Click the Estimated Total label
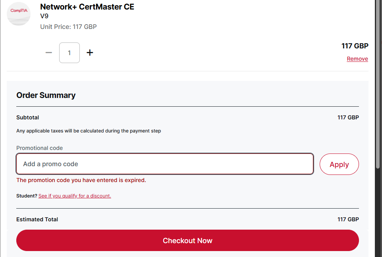Viewport: 382px width, 257px height. [x=37, y=219]
